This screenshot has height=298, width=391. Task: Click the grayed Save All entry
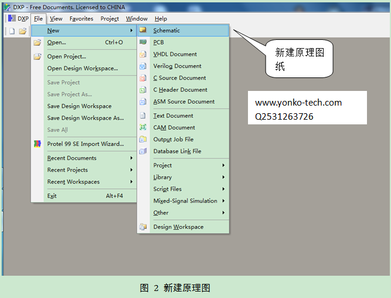pyautogui.click(x=84, y=130)
